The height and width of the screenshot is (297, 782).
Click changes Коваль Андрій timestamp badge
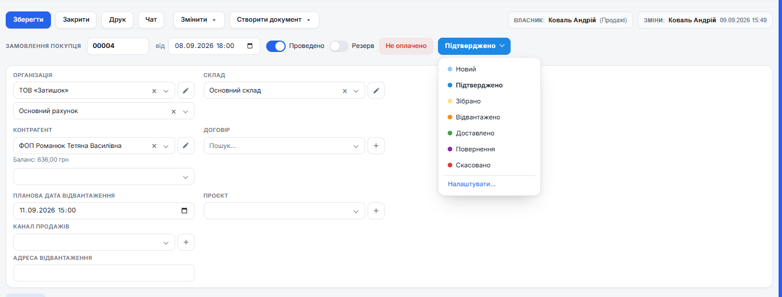705,20
